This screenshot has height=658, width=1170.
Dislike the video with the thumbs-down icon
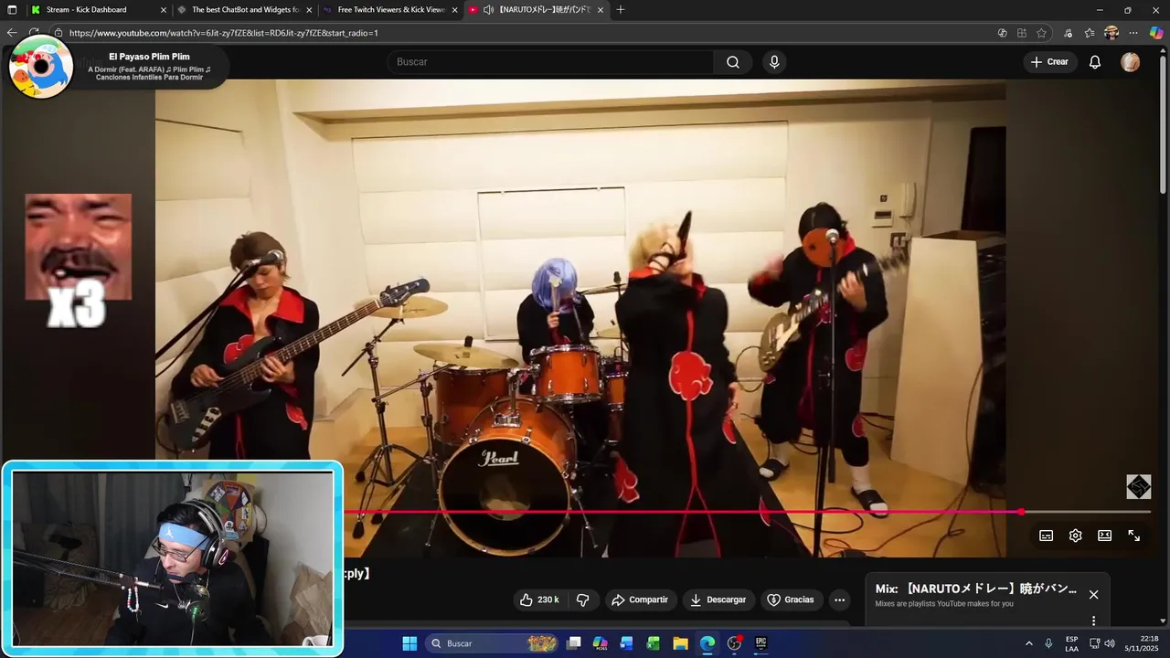582,600
